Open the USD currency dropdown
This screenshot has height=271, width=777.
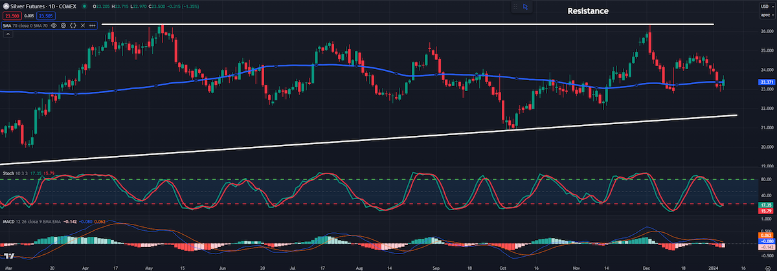point(767,6)
